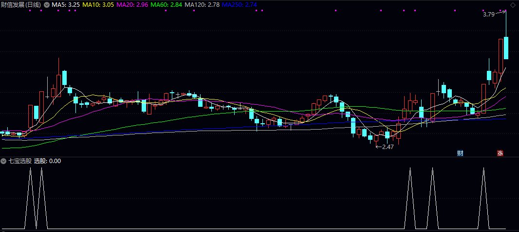519x232 pixels.
Task: Select the MA250: 2.74 indicator label
Action: click(240, 5)
